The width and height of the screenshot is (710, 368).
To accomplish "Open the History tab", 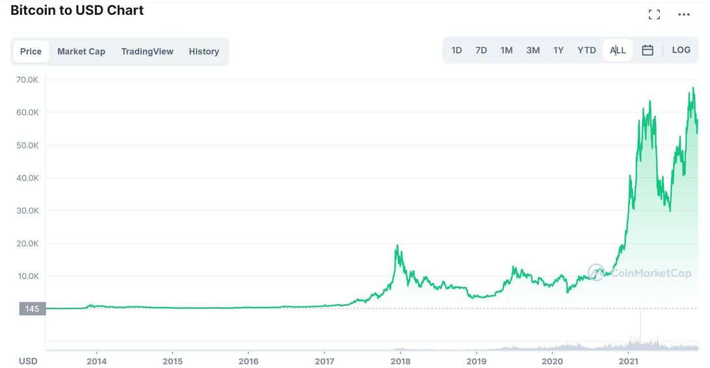I will [204, 51].
